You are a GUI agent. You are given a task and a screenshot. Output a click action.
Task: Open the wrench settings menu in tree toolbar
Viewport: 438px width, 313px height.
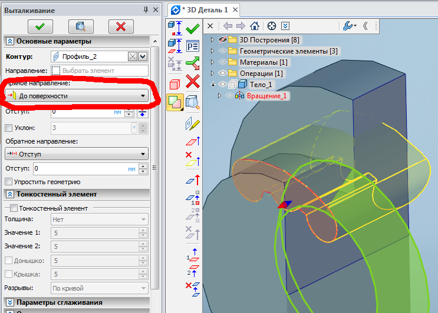pyautogui.click(x=349, y=26)
